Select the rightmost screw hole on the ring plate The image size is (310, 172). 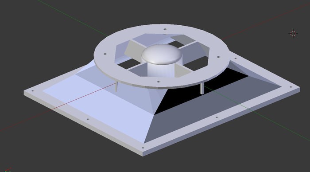click(x=218, y=57)
